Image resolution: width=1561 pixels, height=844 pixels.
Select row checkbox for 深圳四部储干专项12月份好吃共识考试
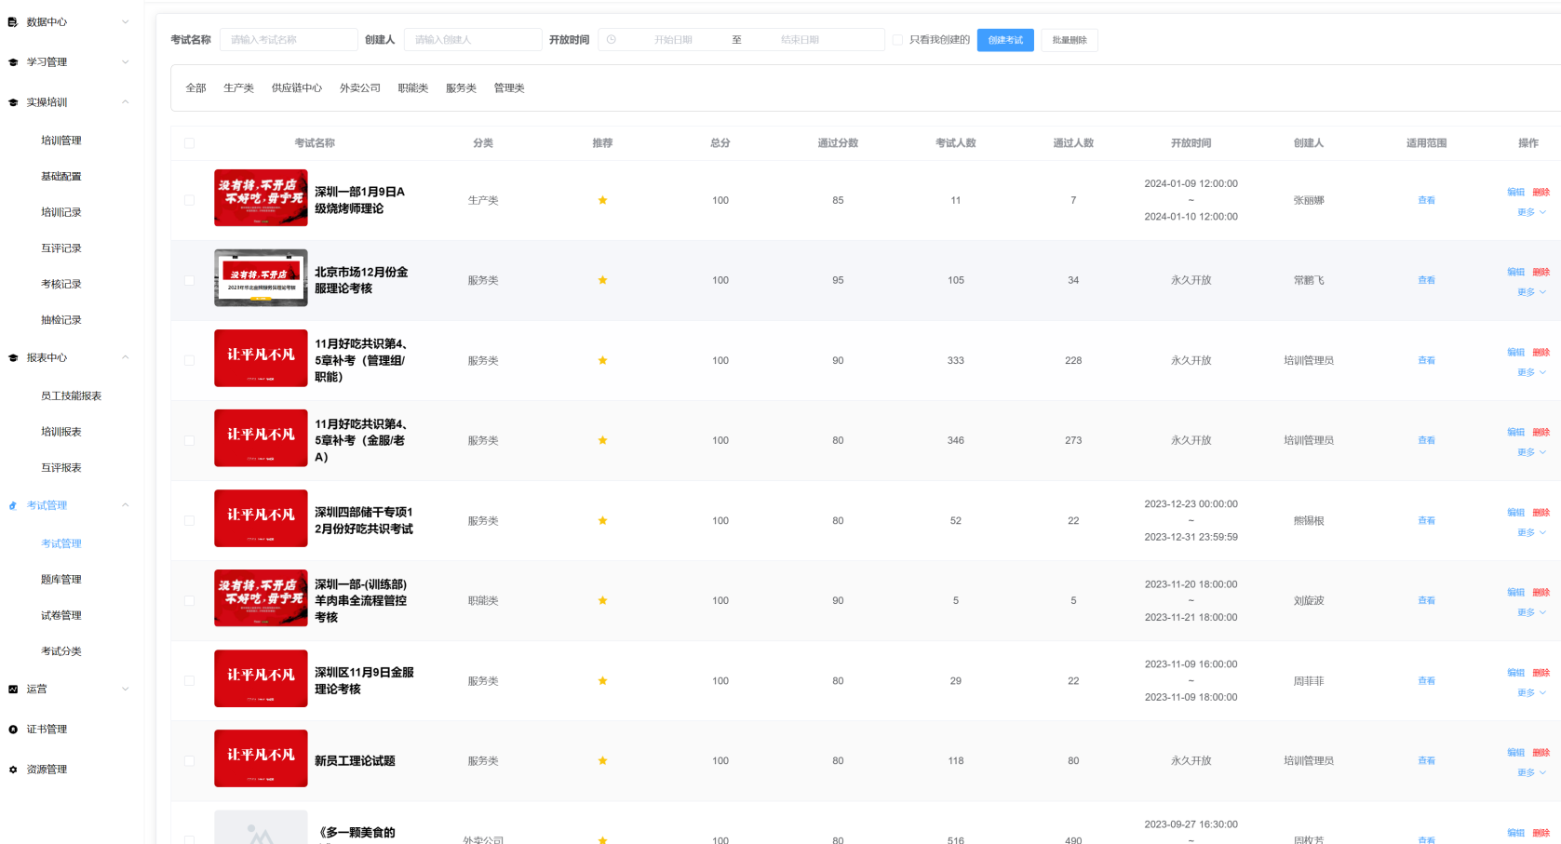coord(190,520)
